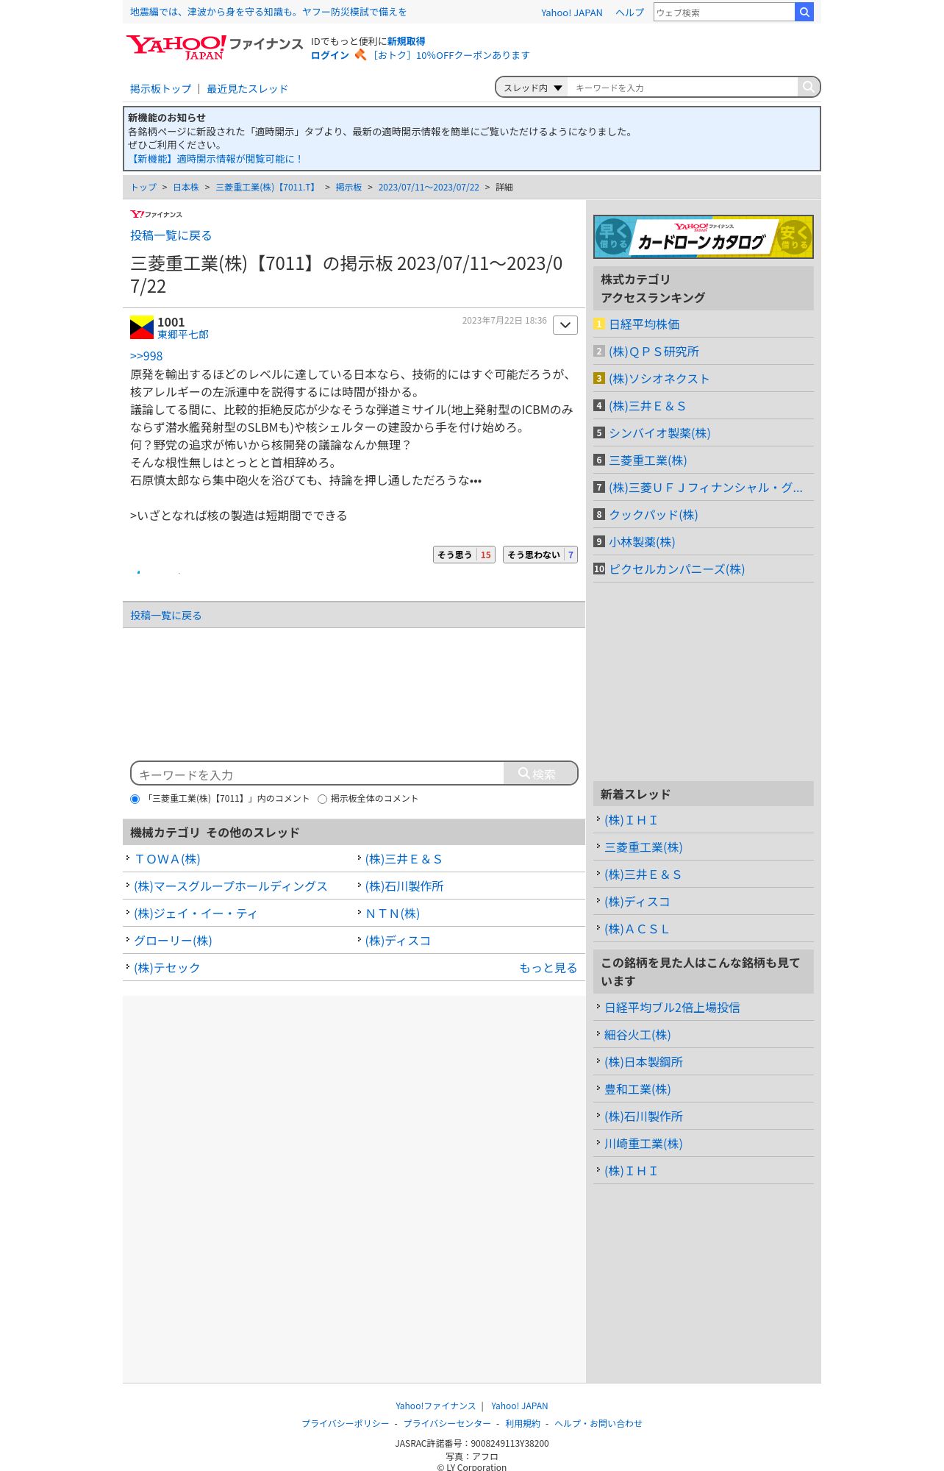
Task: Click Yahoo! JAPAN link in the top bar
Action: 571,13
